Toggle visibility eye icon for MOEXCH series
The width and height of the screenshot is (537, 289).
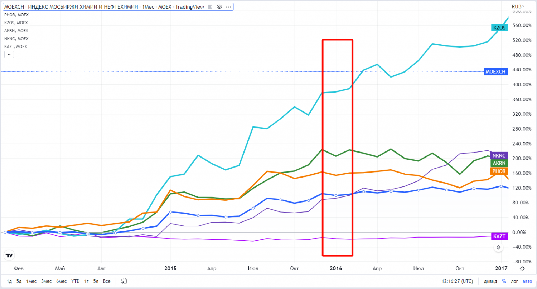pos(219,7)
